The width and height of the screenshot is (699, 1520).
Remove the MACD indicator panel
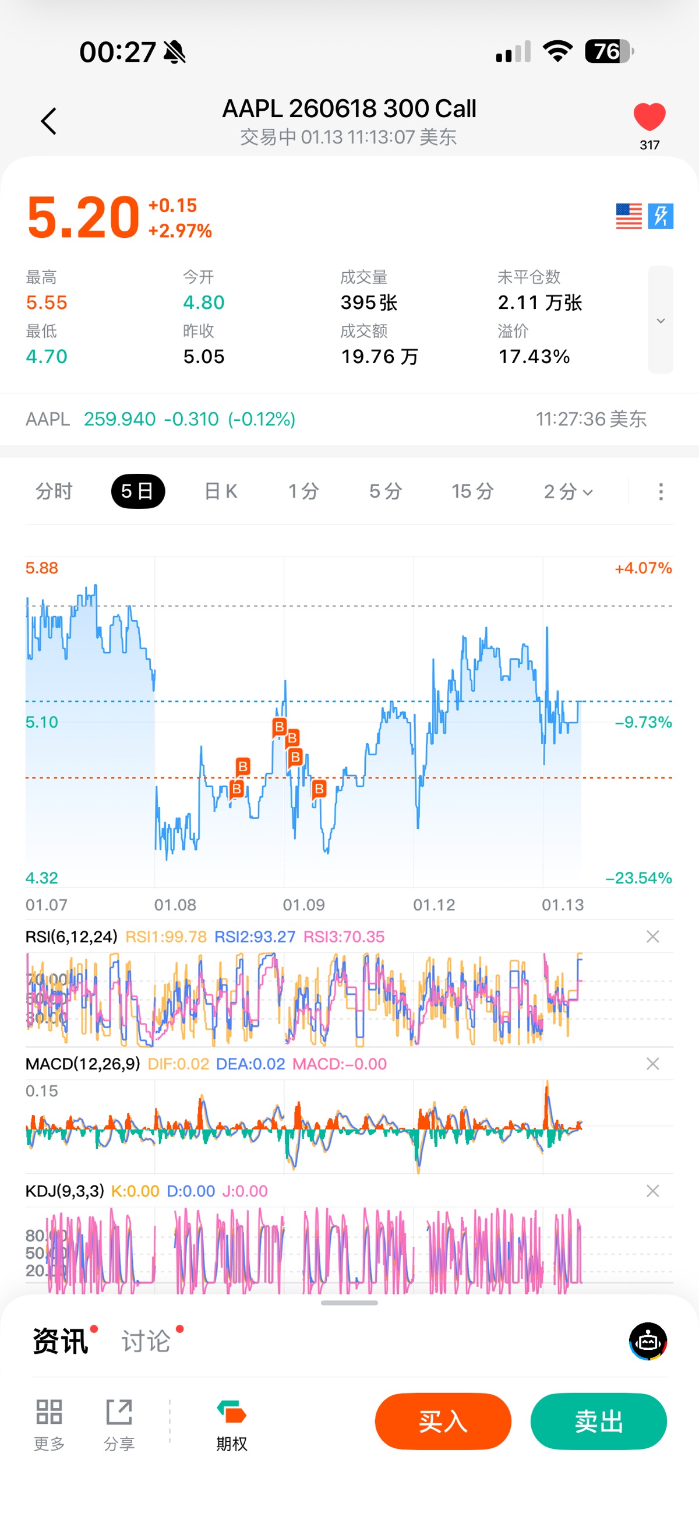652,1064
